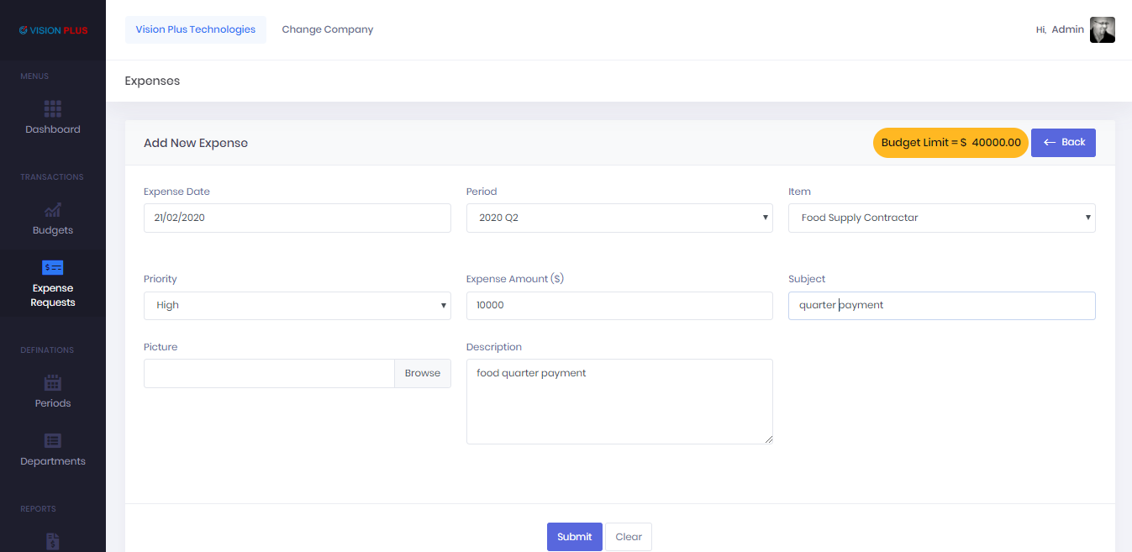The image size is (1132, 552).
Task: Browse for a picture file
Action: [x=422, y=374]
